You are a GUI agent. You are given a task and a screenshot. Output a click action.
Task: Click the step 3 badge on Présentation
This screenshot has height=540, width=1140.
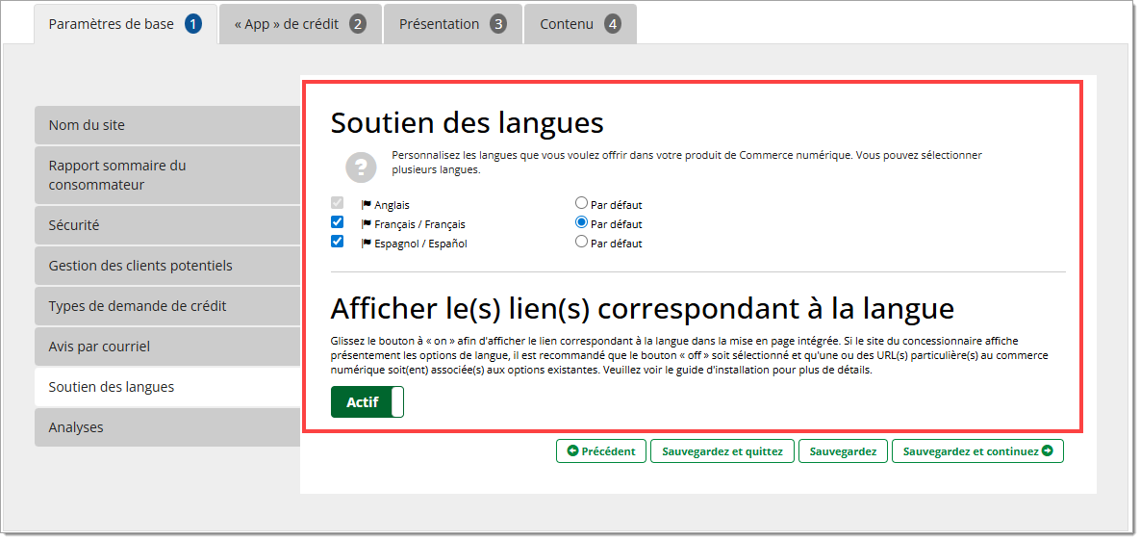coord(497,24)
